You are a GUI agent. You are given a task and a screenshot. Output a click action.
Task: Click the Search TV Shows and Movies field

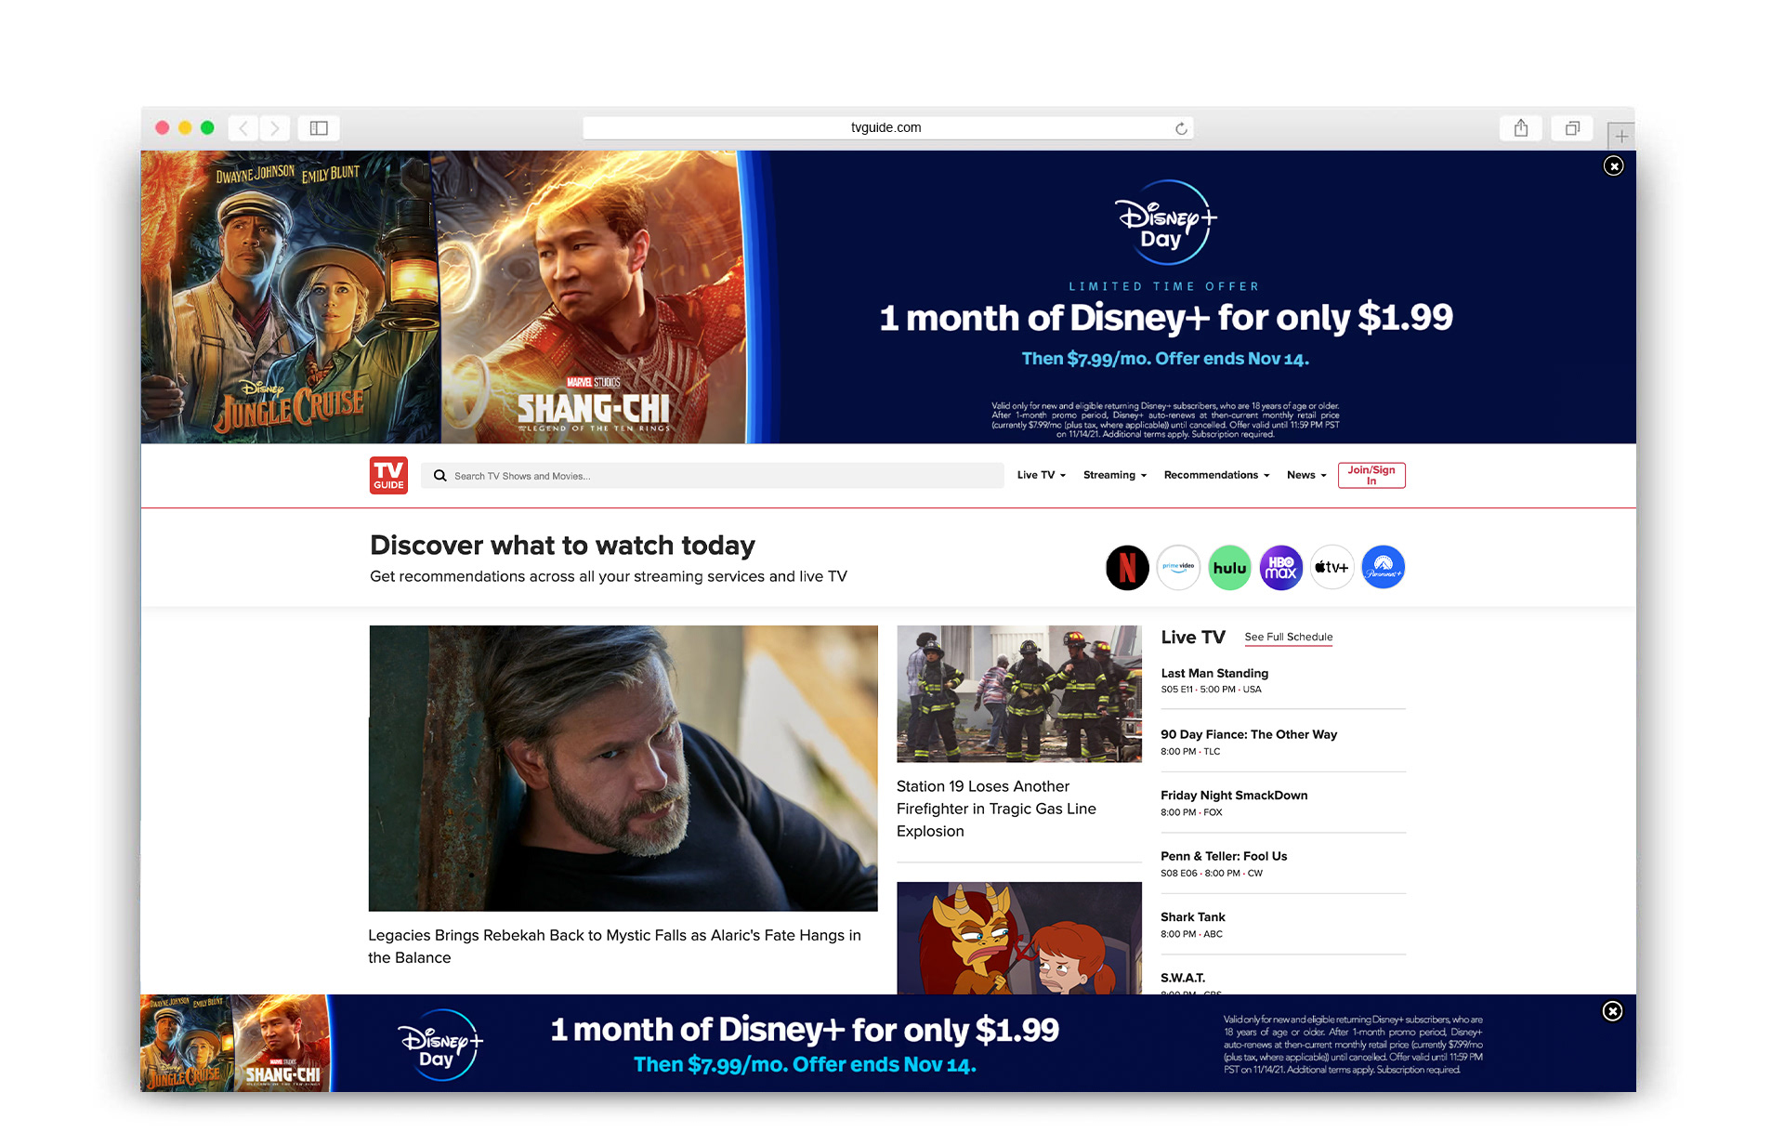click(713, 476)
